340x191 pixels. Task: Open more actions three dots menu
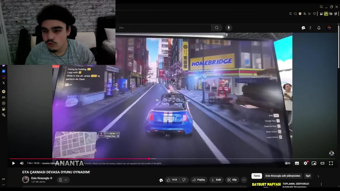pyautogui.click(x=244, y=180)
